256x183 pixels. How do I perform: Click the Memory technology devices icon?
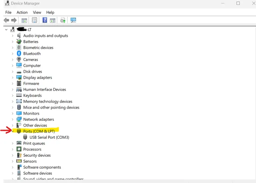[19, 101]
